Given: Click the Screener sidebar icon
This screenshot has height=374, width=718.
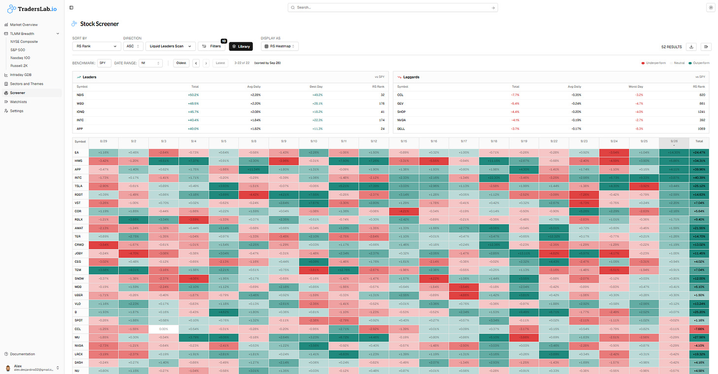Looking at the screenshot, I should (x=6, y=93).
